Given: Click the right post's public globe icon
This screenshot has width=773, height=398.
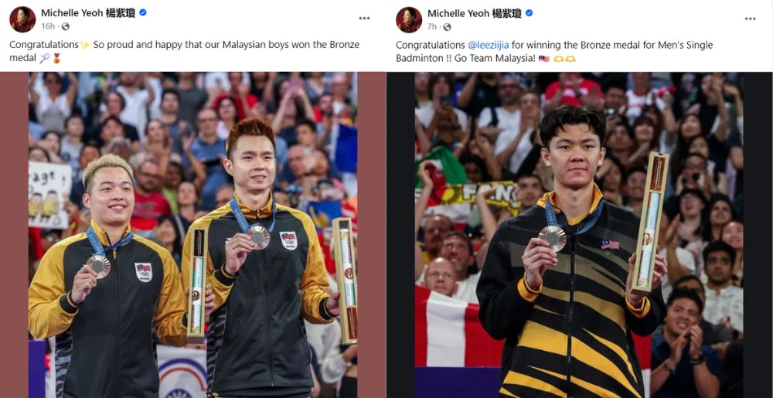Looking at the screenshot, I should pos(447,26).
